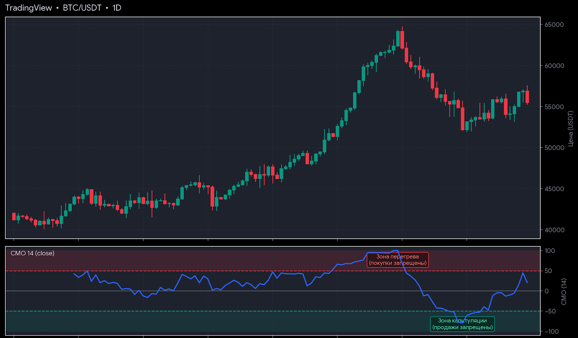578x338 pixels.
Task: Select the 65000 price axis label
Action: coord(554,25)
